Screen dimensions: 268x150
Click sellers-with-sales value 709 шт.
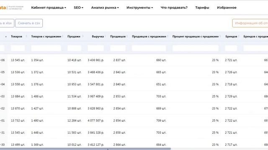click(x=161, y=120)
